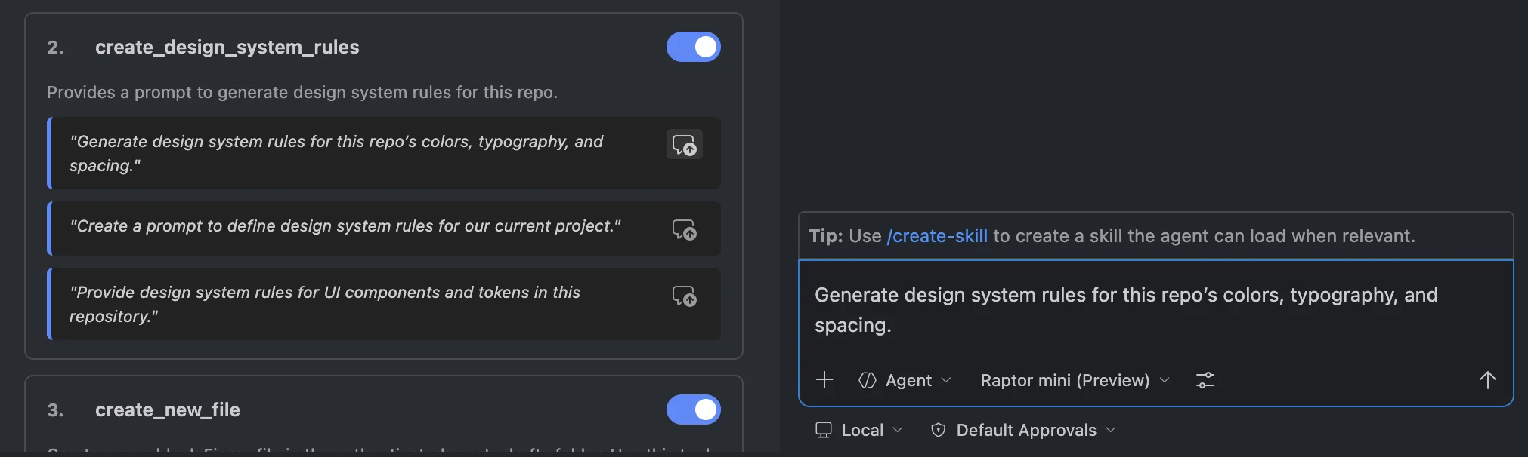The image size is (1528, 457).
Task: Select the "Create a prompt to define" quoted example text
Action: pyautogui.click(x=345, y=226)
